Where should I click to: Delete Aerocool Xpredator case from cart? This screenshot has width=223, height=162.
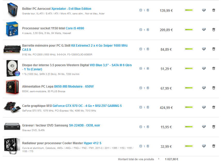click(214, 10)
